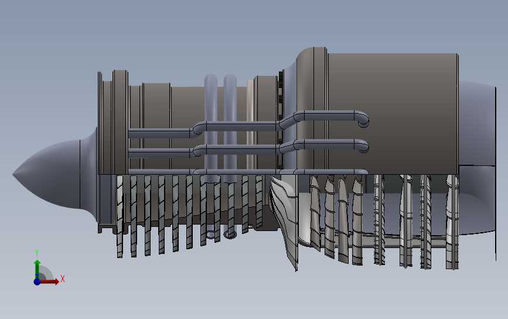Click the red X axis arrow of the triad

49,281
